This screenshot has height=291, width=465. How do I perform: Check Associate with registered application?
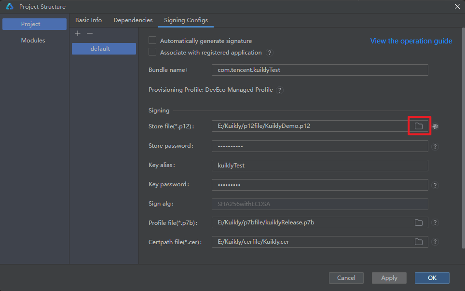[152, 52]
